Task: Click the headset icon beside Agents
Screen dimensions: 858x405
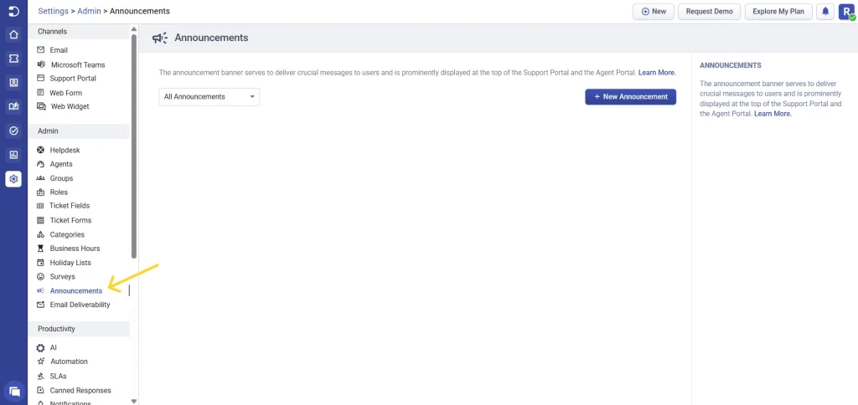Action: [x=40, y=164]
